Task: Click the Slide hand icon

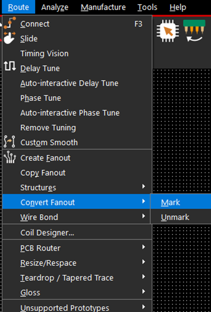Action: pos(9,38)
